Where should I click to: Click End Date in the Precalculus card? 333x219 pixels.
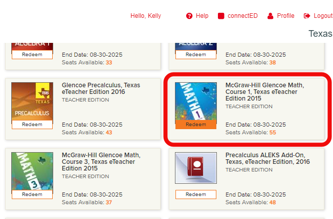[92, 125]
